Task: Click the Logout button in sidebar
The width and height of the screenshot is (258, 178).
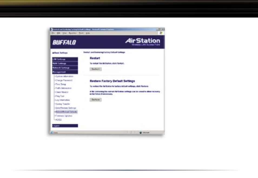Action: pyautogui.click(x=65, y=126)
